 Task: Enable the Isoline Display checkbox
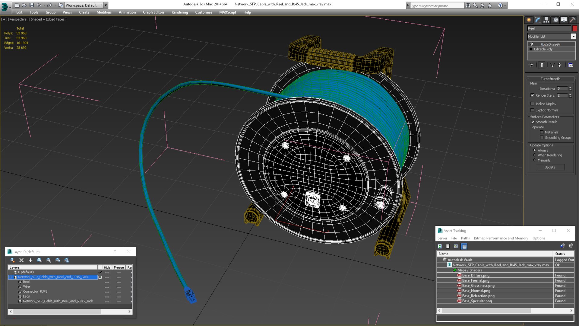(x=532, y=104)
